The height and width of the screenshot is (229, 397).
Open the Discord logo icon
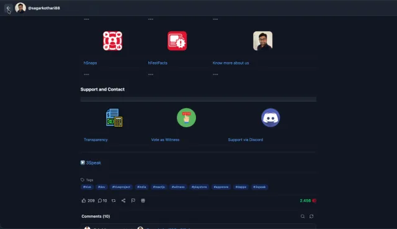[x=270, y=117]
